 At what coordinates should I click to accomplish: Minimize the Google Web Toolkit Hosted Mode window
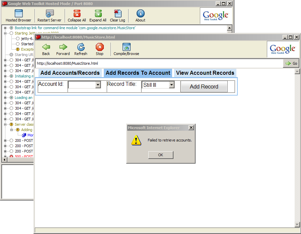(218, 4)
